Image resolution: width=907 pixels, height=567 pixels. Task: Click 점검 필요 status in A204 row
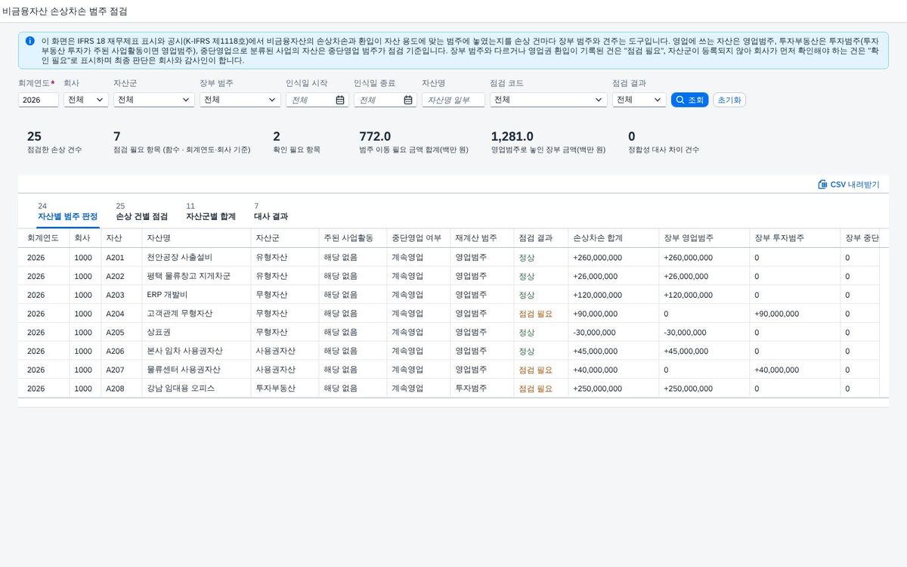click(x=535, y=314)
